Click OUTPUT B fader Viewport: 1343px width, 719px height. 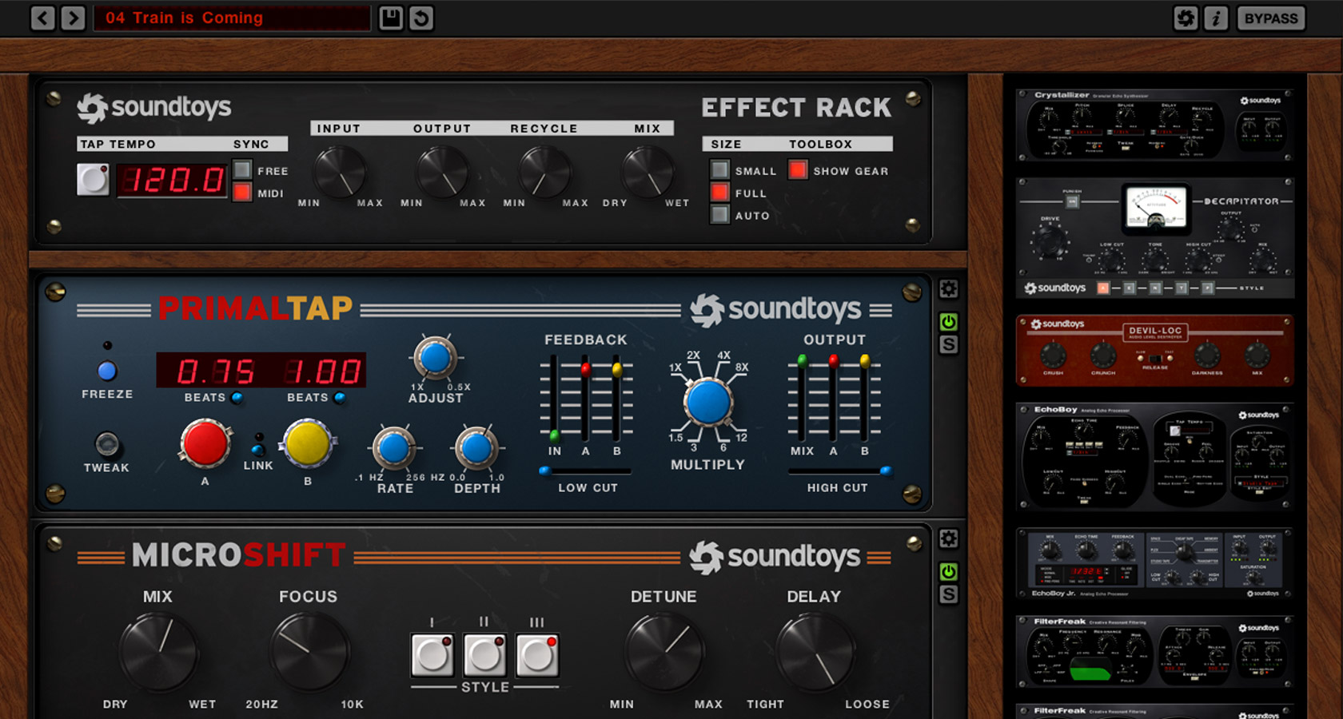[865, 362]
